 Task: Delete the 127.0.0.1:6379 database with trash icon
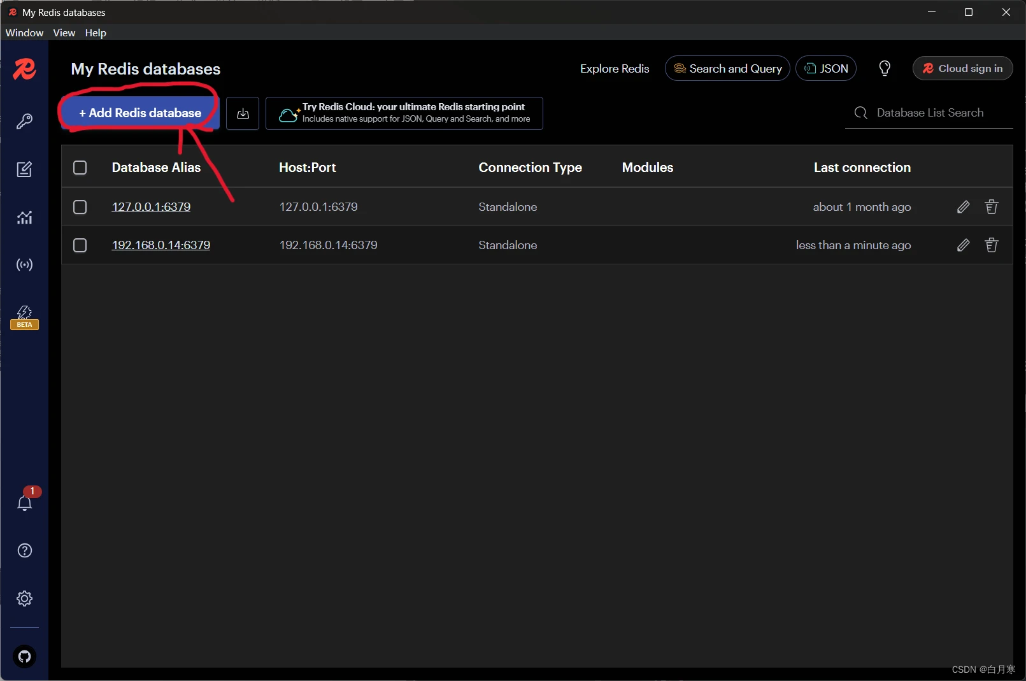click(991, 207)
